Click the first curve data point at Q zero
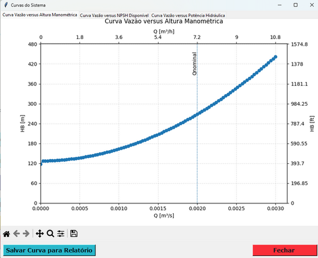Image resolution: width=318 pixels, height=258 pixels. (41, 164)
